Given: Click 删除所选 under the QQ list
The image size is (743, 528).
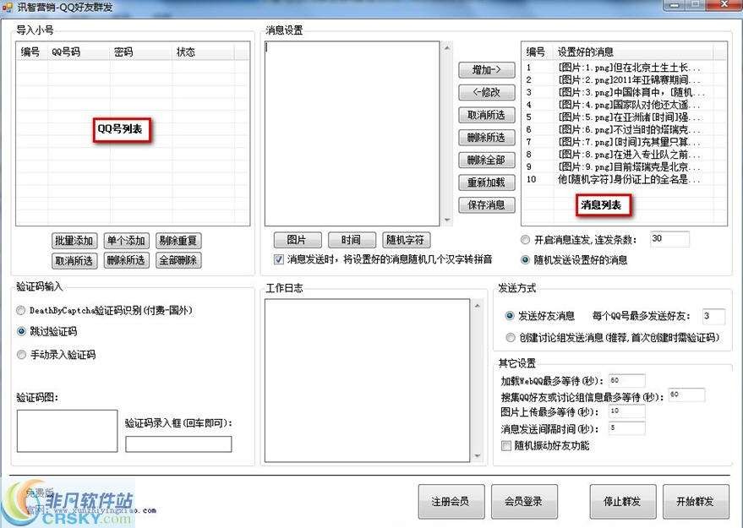Looking at the screenshot, I should point(127,260).
